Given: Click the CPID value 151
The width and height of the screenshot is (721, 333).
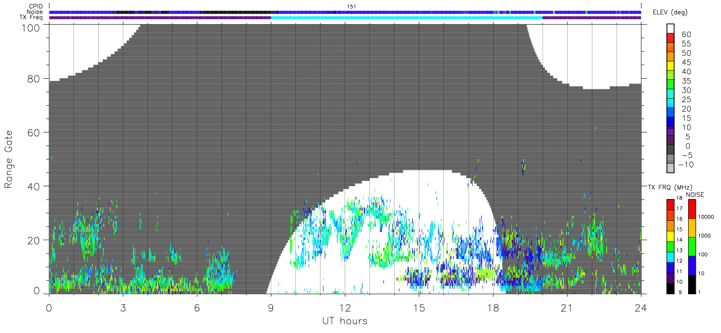Looking at the screenshot, I should click(x=352, y=6).
